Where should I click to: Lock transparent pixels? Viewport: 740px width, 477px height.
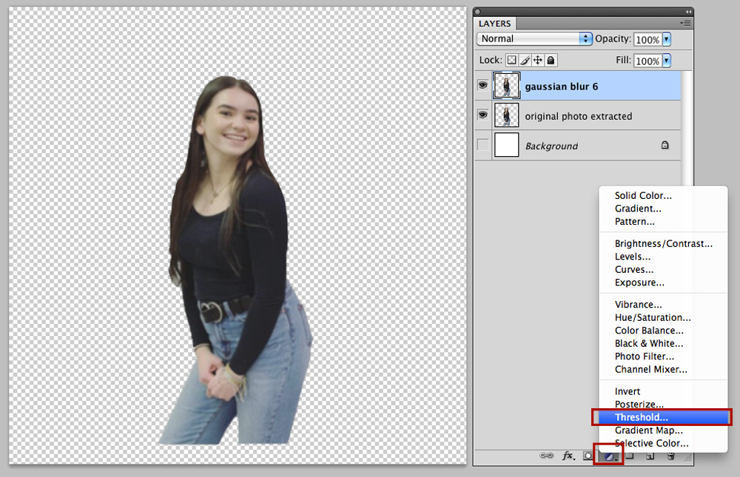511,61
